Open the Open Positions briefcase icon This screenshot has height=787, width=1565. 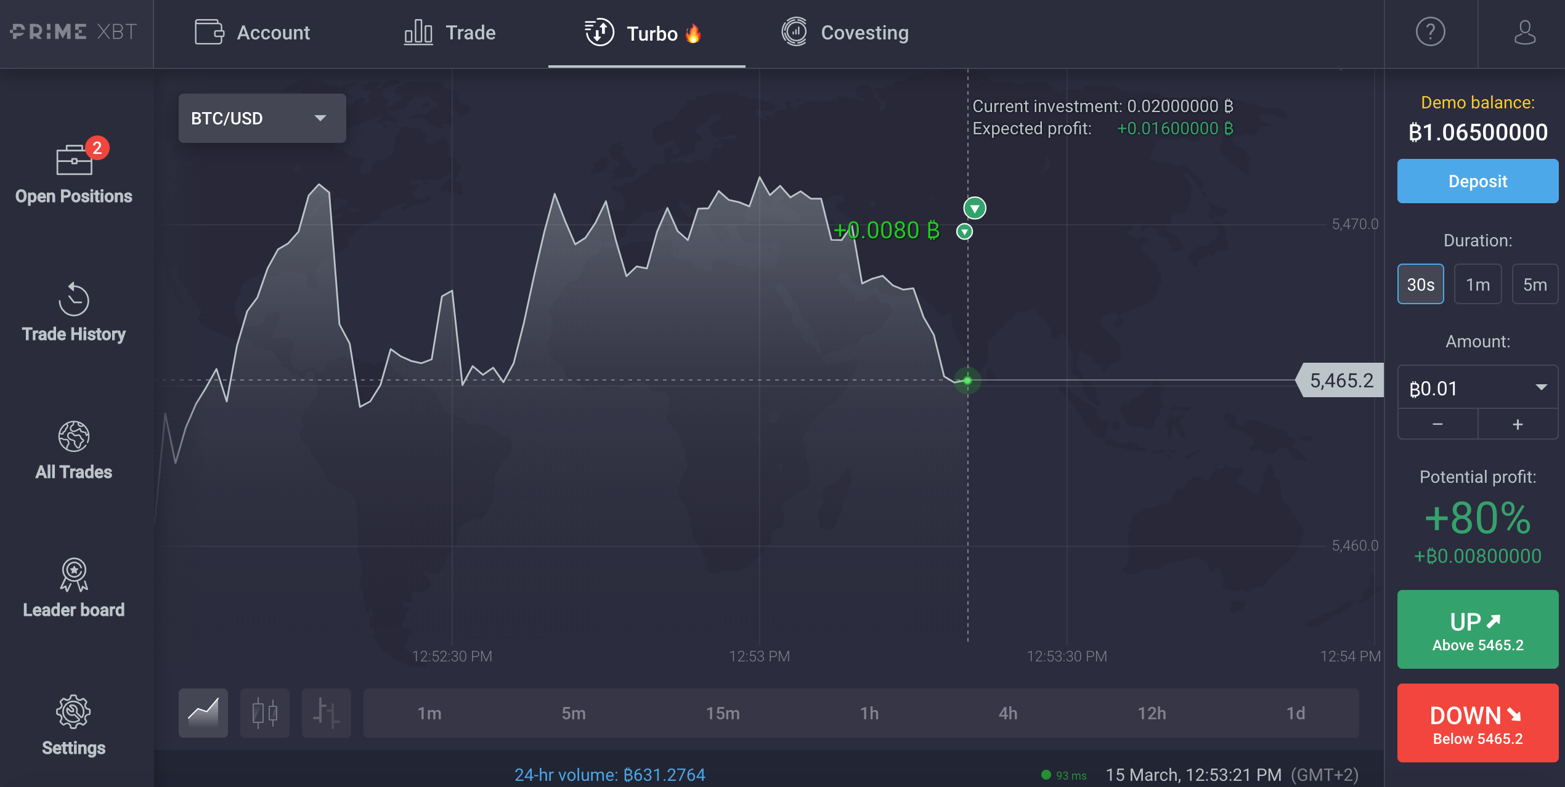74,160
